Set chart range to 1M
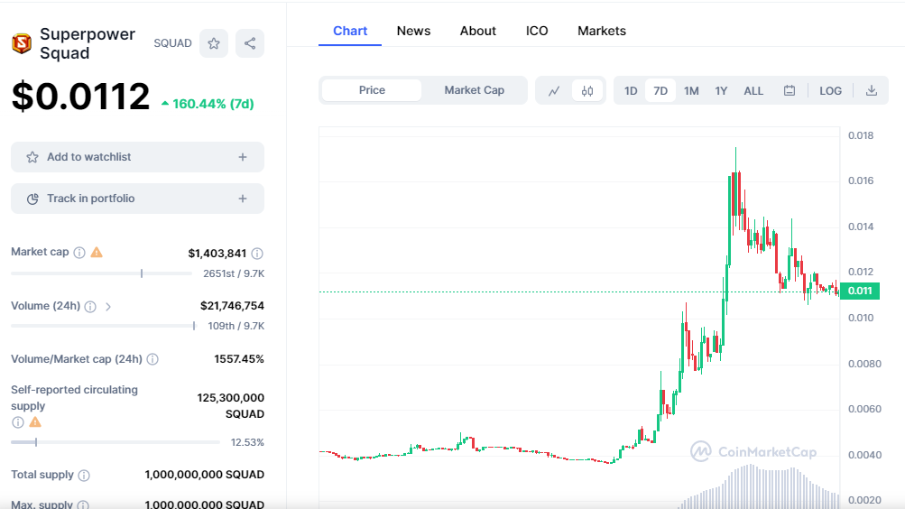Screen dimensions: 905x509 [x=691, y=90]
